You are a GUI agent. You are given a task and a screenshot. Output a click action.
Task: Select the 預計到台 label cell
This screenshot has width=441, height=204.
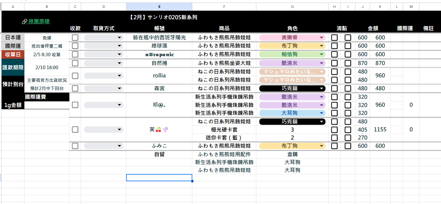[x=13, y=84]
